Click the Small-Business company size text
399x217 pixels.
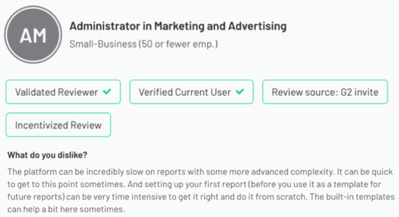pos(103,44)
